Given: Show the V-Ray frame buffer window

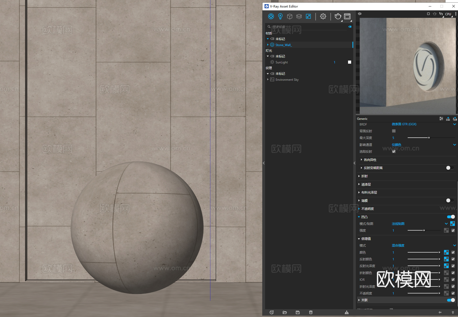Looking at the screenshot, I should (347, 17).
